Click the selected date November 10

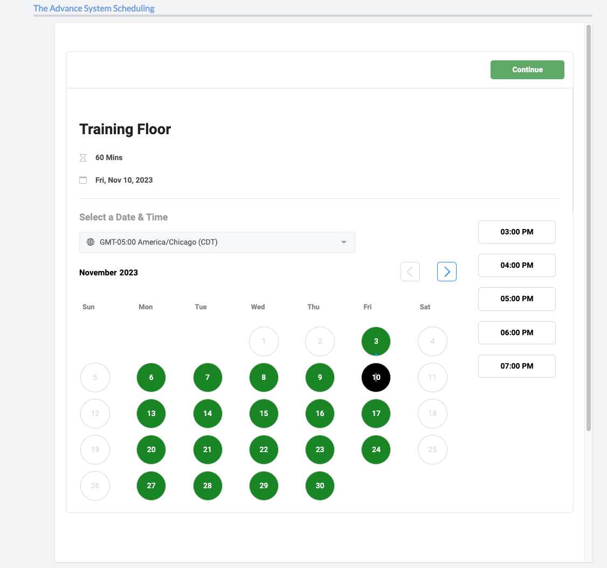click(x=376, y=377)
